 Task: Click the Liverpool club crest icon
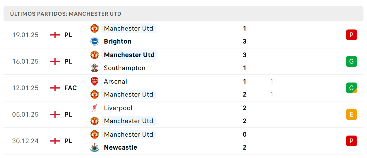tap(95, 108)
